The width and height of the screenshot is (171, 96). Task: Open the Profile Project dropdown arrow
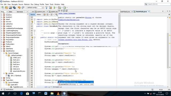pos(67,8)
